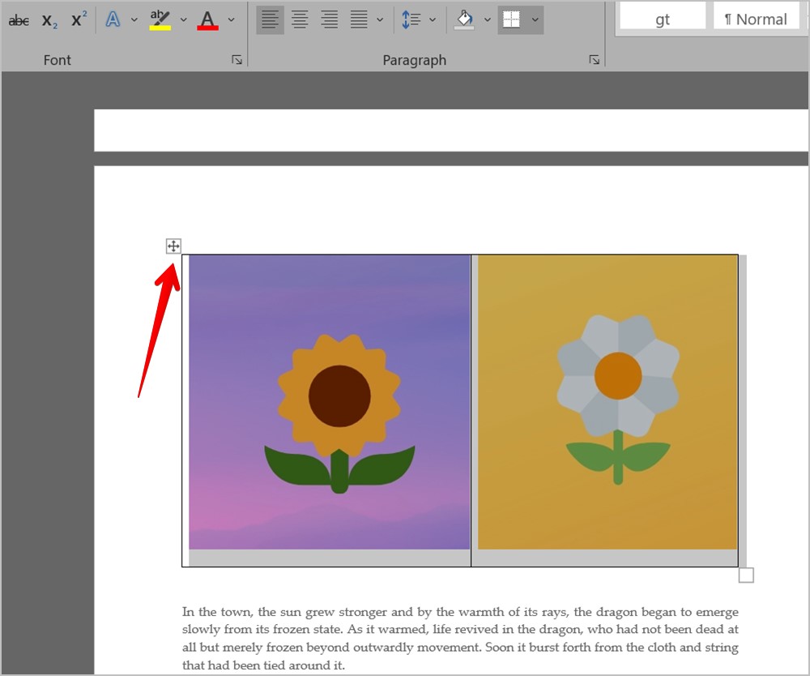This screenshot has width=810, height=676.
Task: Toggle line and paragraph spacing
Action: point(413,19)
